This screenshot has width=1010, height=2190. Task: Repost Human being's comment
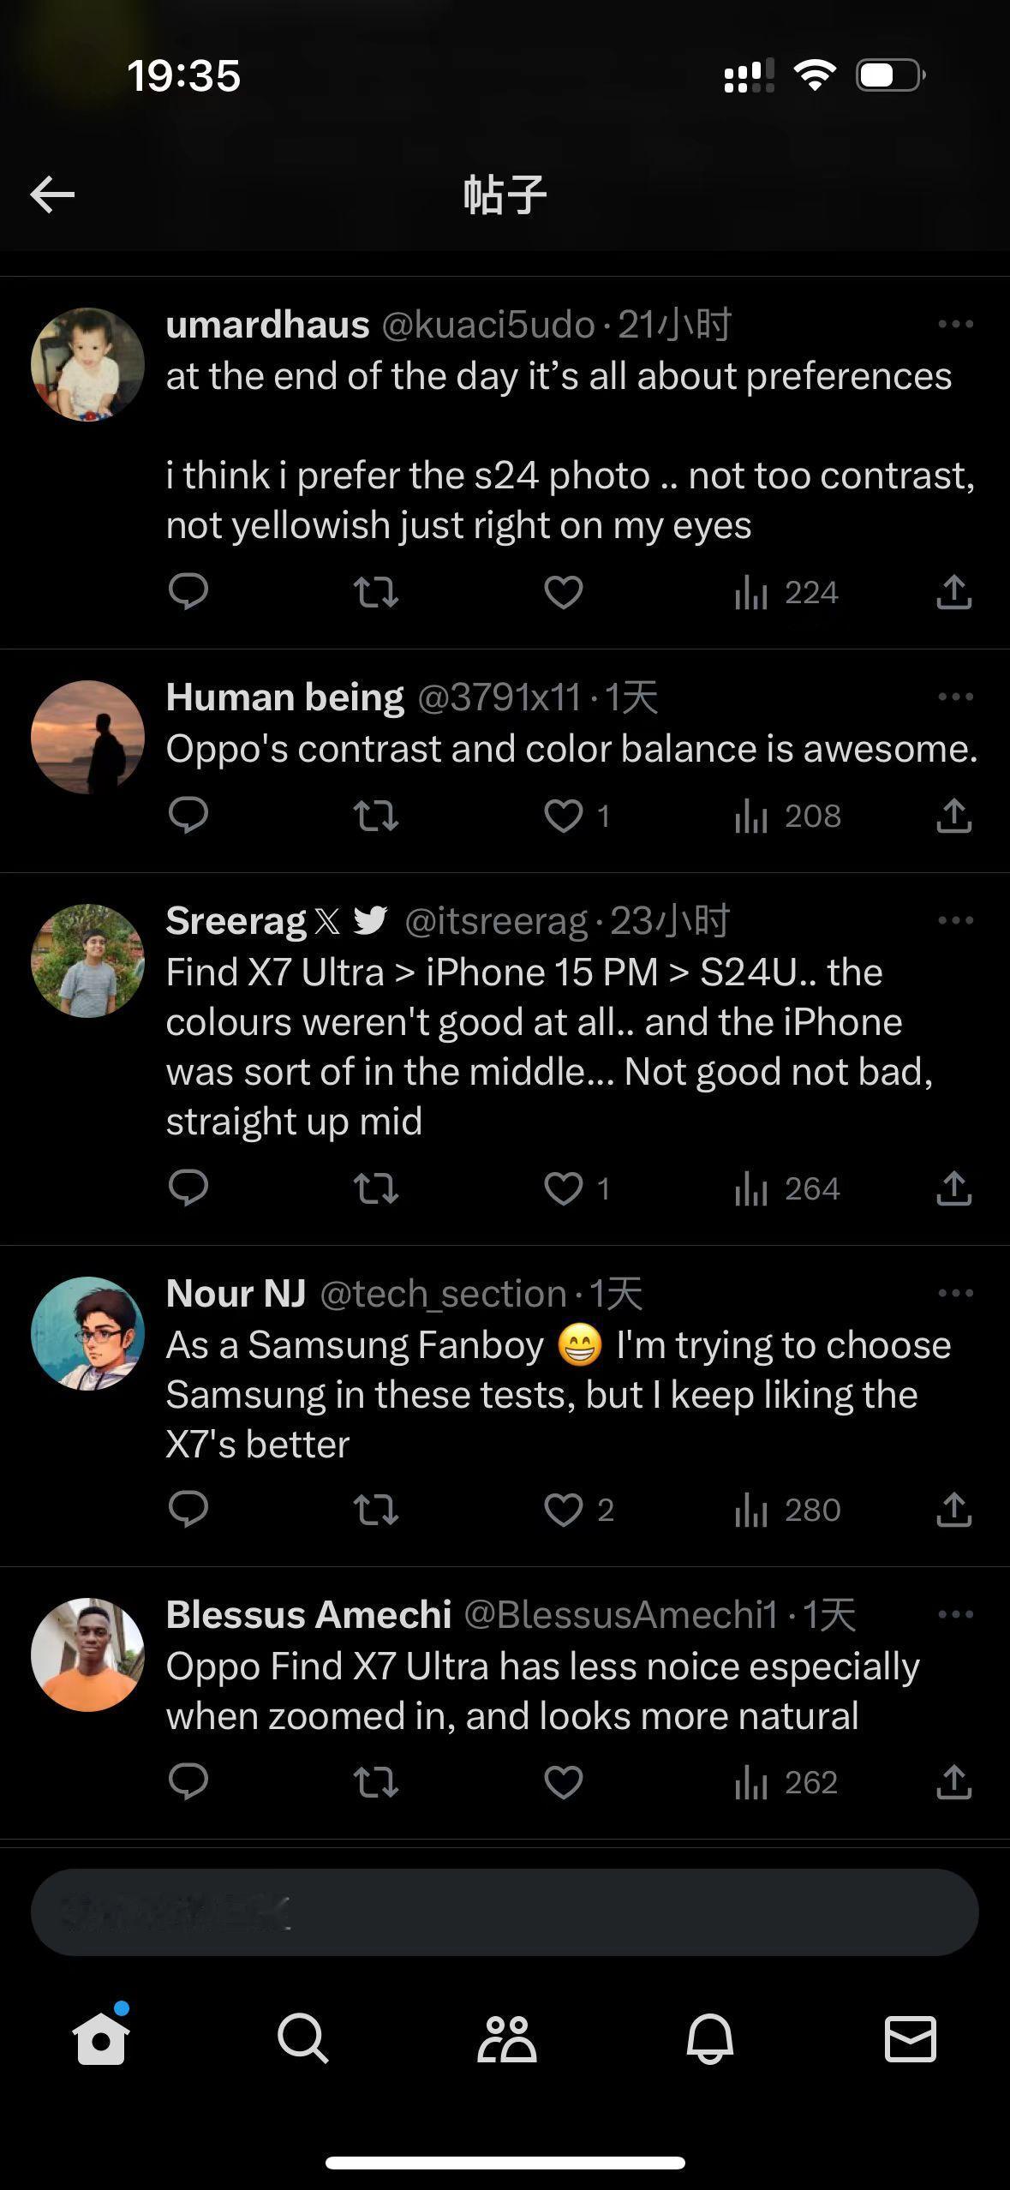pyautogui.click(x=376, y=816)
